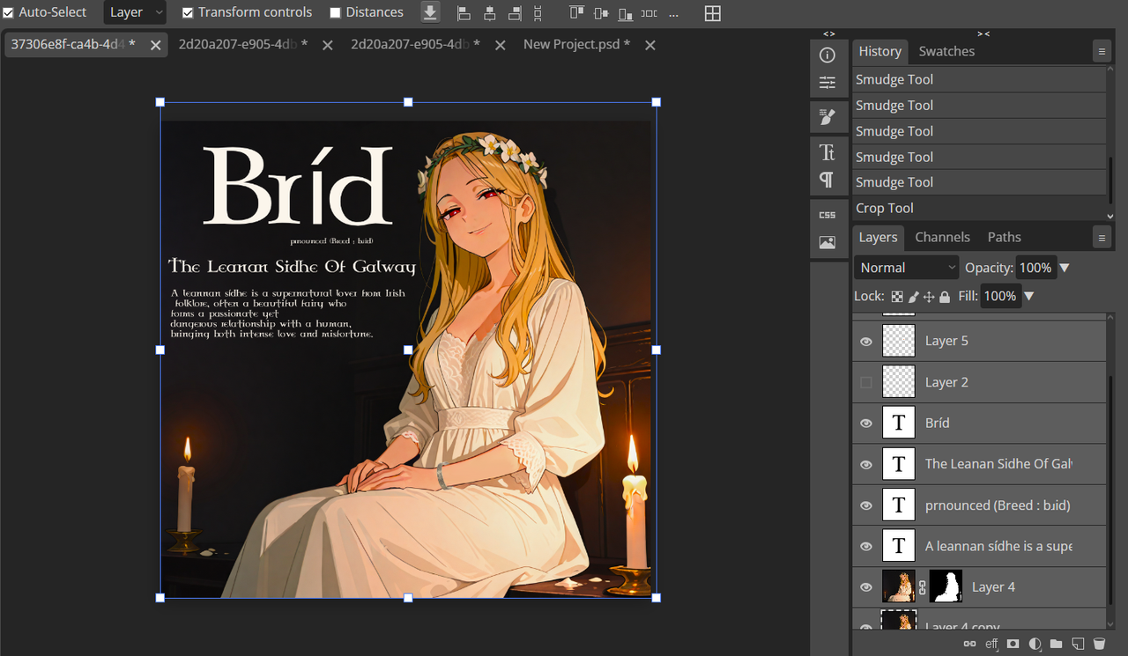The height and width of the screenshot is (656, 1128).
Task: Click the link layers icon
Action: point(968,645)
